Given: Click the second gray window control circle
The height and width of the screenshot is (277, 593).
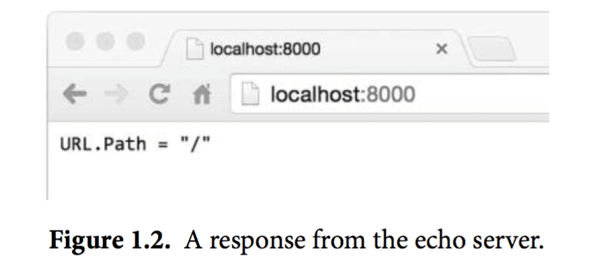Looking at the screenshot, I should (x=105, y=41).
